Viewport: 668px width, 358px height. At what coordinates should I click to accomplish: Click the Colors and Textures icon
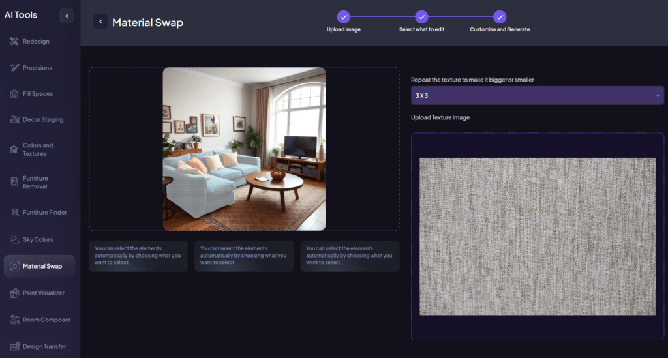tap(14, 149)
